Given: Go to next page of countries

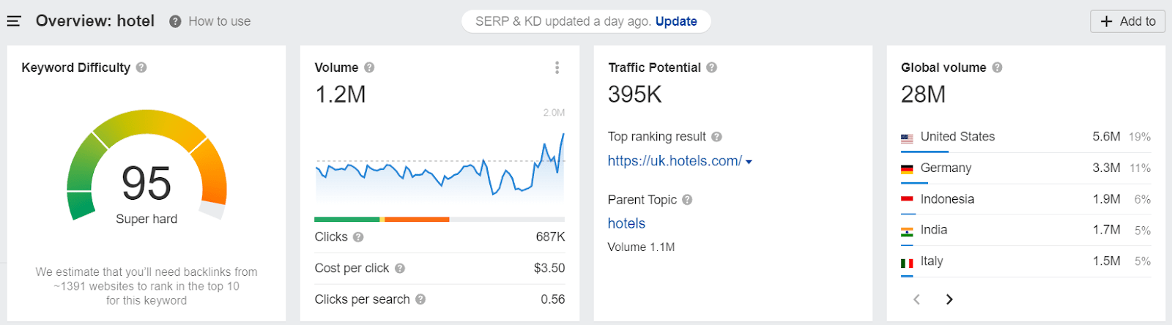Looking at the screenshot, I should [x=949, y=299].
